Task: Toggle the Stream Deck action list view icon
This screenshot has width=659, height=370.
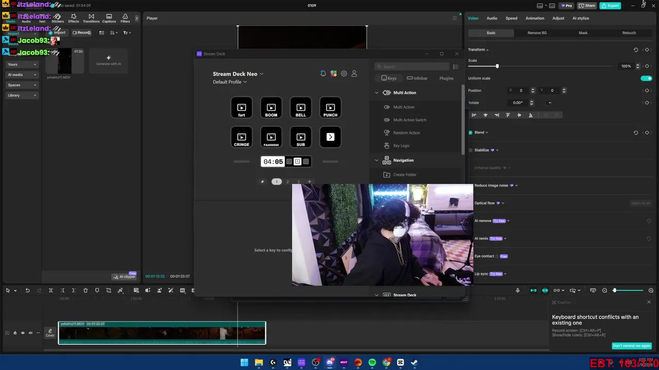Action: tap(455, 67)
